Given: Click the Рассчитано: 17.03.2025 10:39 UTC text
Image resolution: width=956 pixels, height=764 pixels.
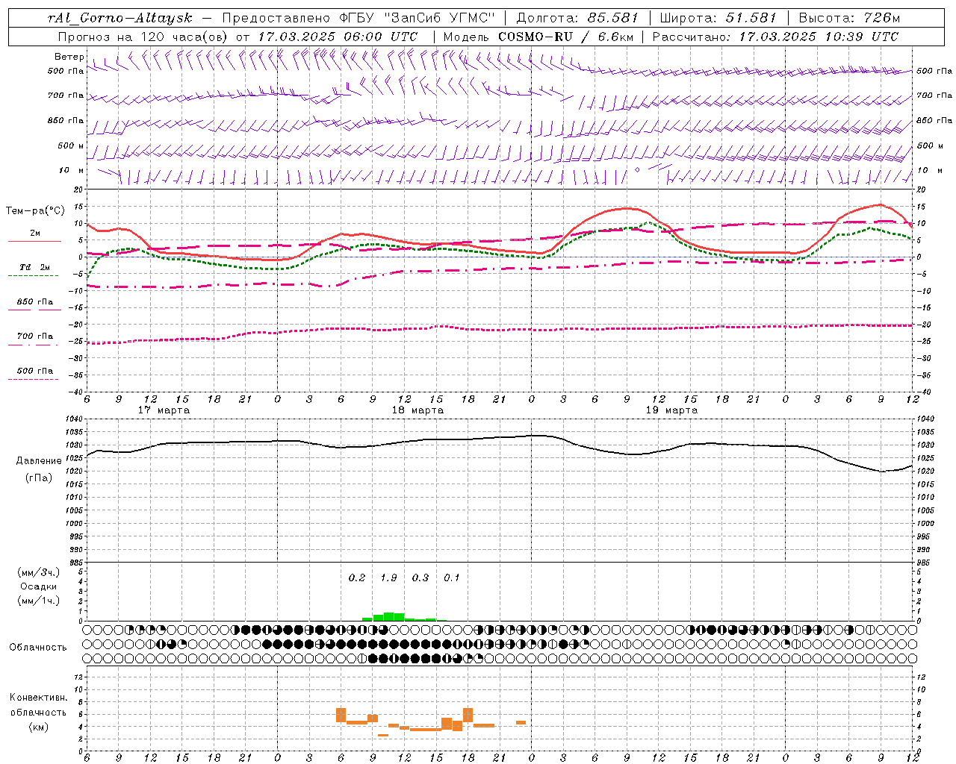Looking at the screenshot, I should point(775,37).
